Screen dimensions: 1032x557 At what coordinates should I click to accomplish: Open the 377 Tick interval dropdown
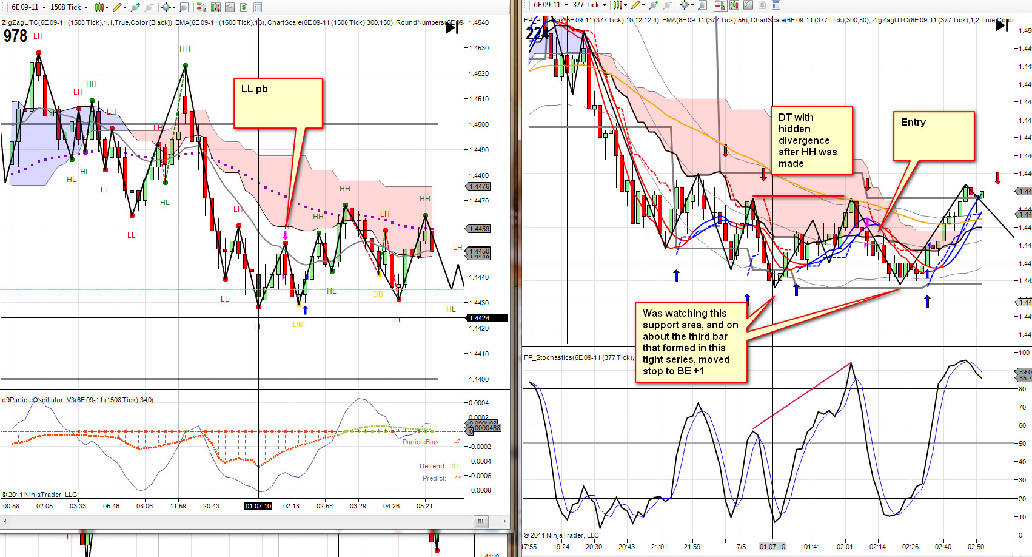click(589, 5)
